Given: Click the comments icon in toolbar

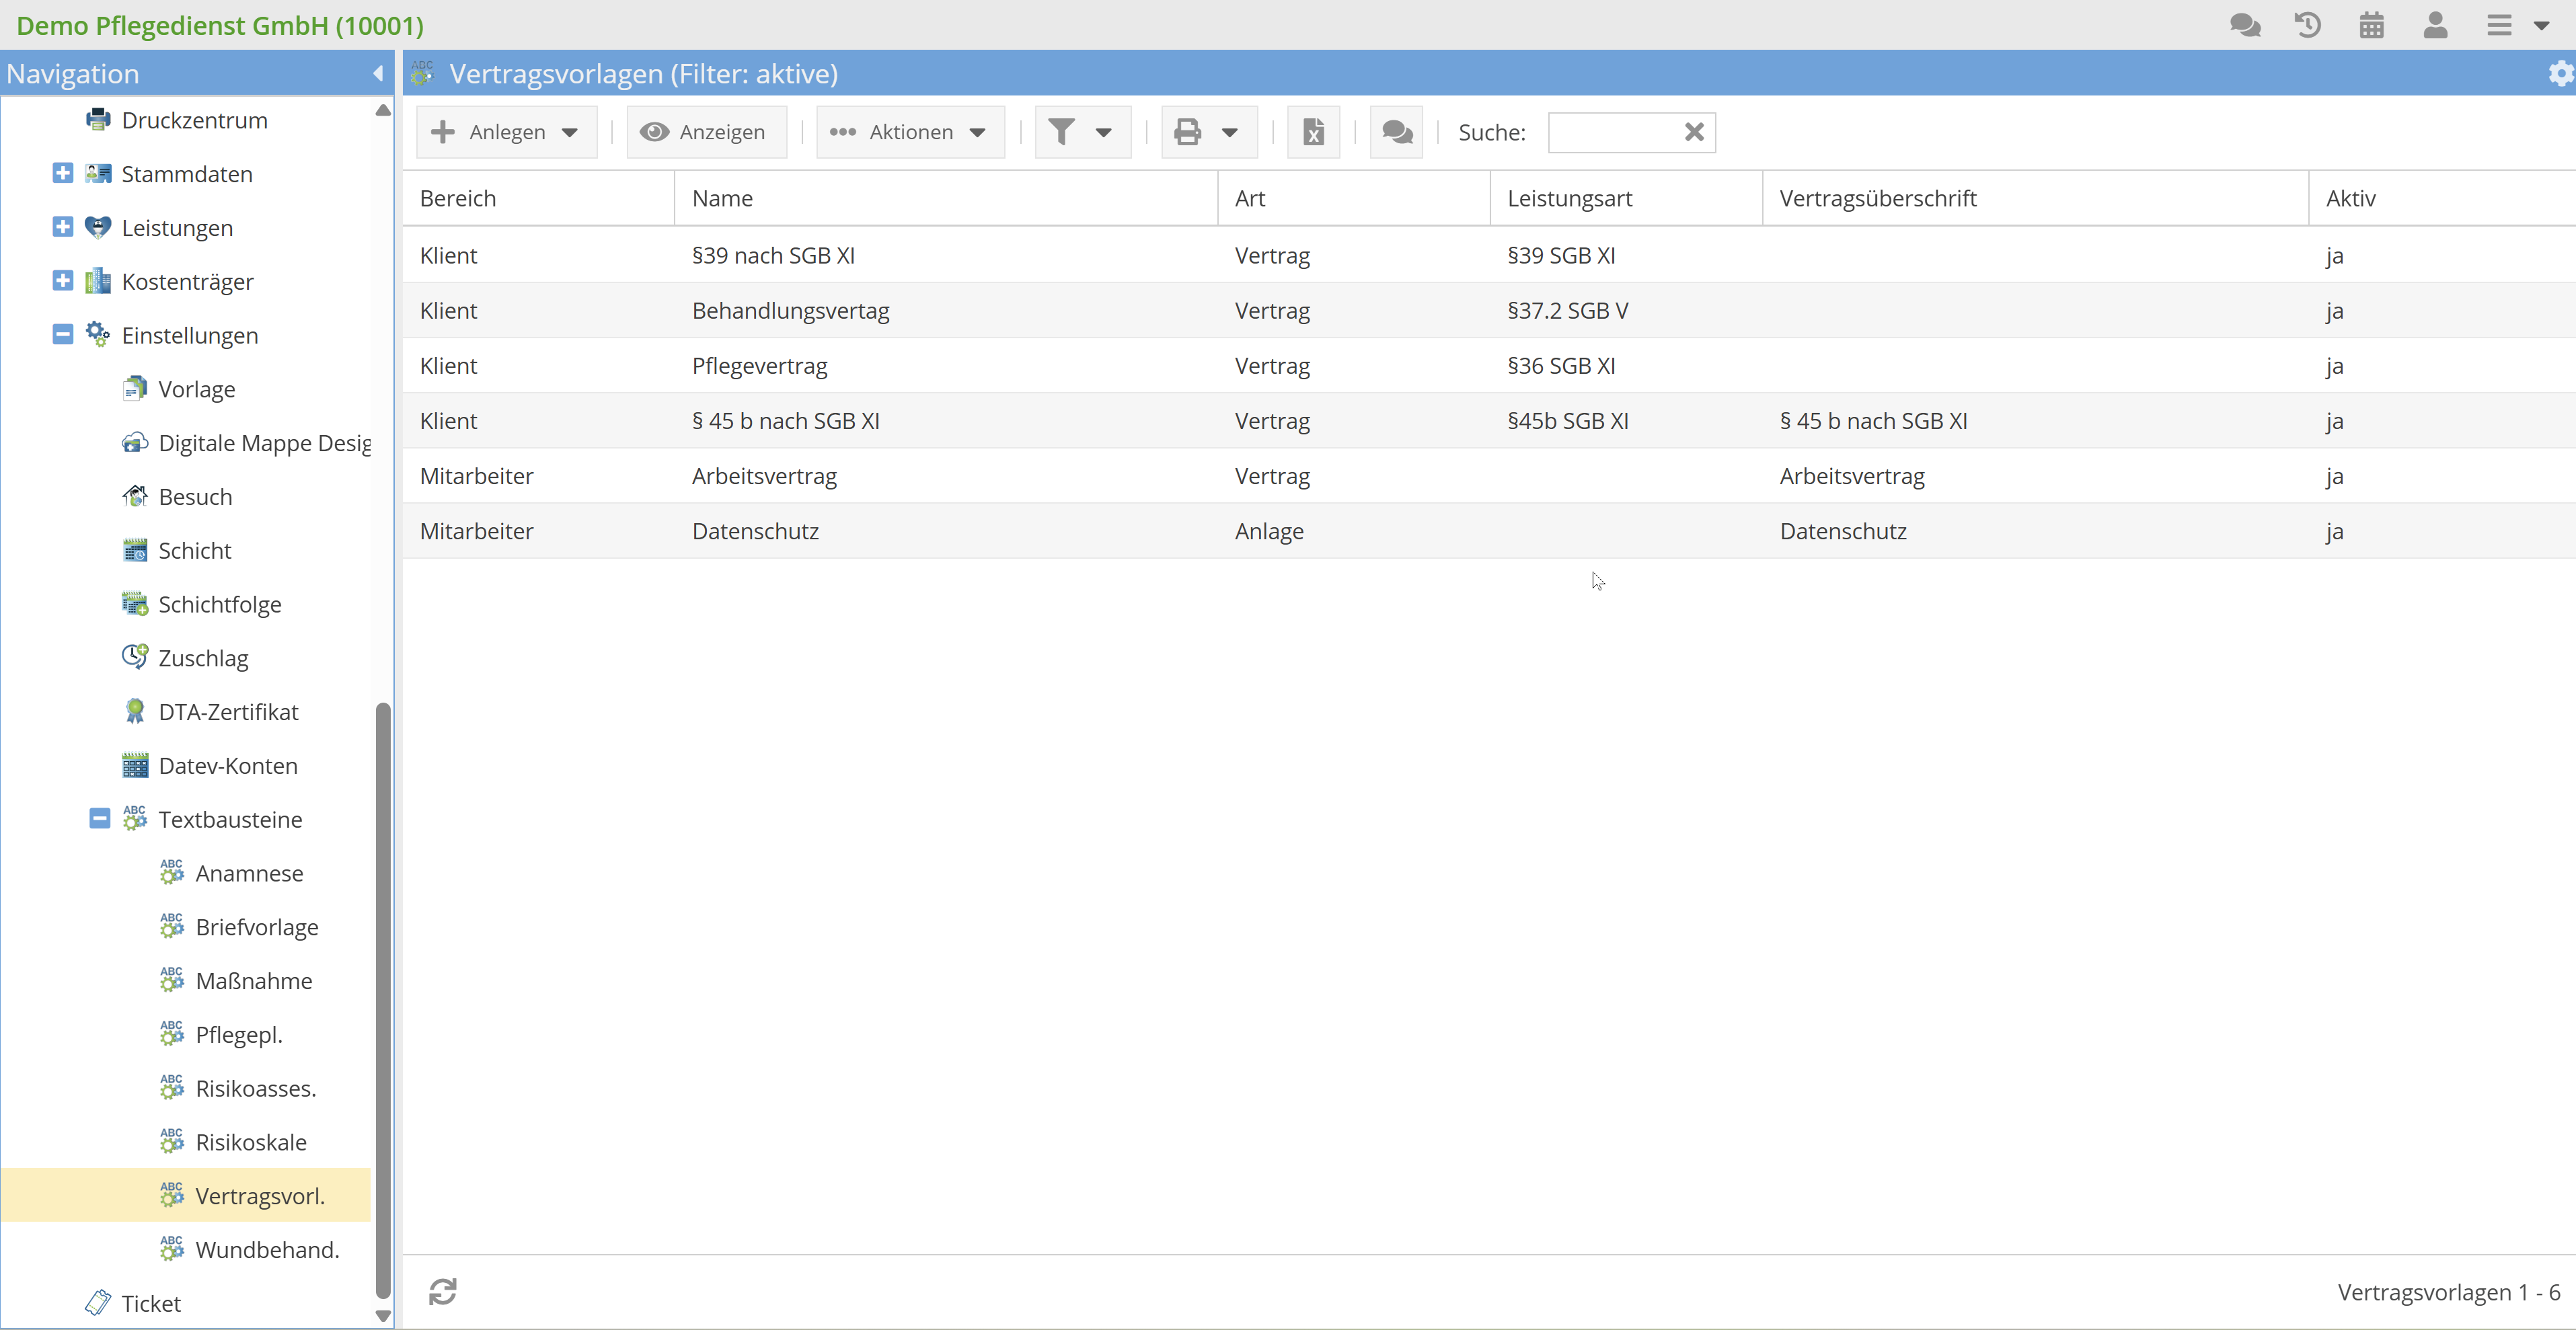Looking at the screenshot, I should [x=1396, y=132].
